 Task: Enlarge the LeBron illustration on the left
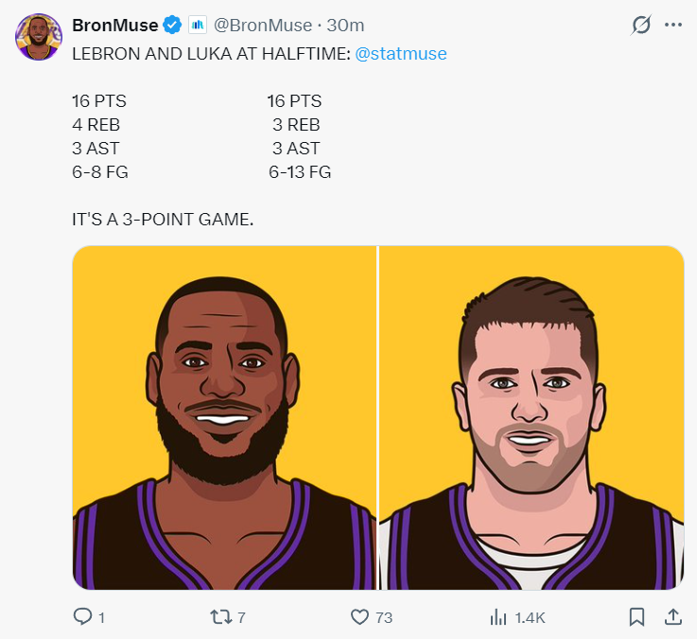click(x=225, y=417)
